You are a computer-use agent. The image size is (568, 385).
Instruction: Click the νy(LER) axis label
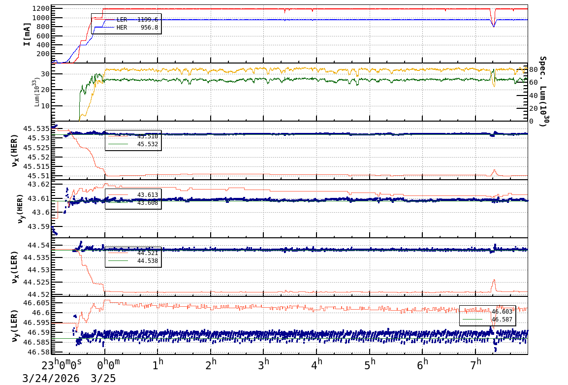click(x=14, y=326)
